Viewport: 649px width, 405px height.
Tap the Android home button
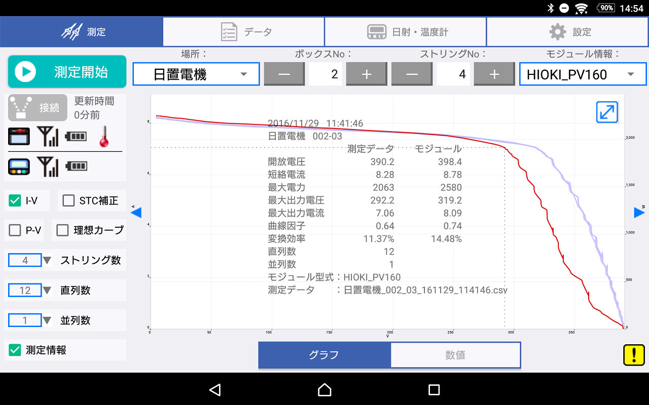pos(324,389)
